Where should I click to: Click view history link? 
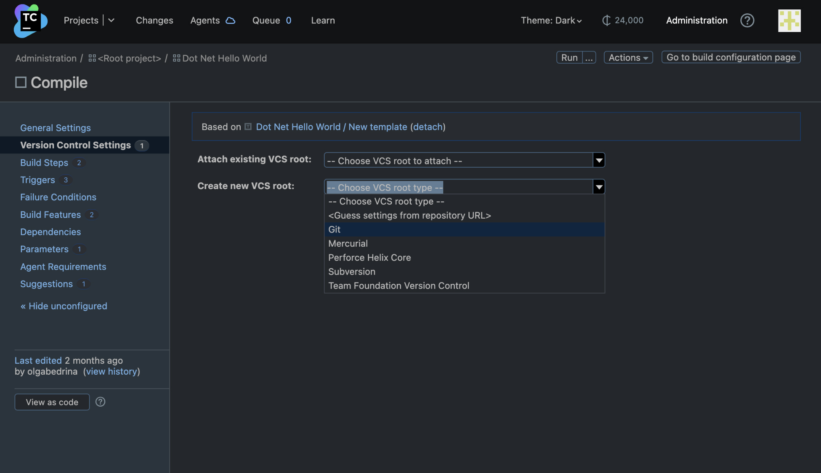click(x=111, y=371)
